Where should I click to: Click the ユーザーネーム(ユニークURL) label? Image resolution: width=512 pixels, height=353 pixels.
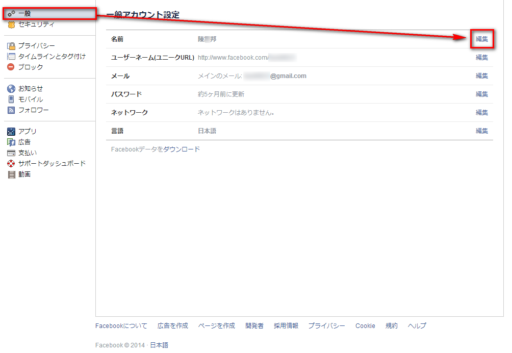[152, 58]
